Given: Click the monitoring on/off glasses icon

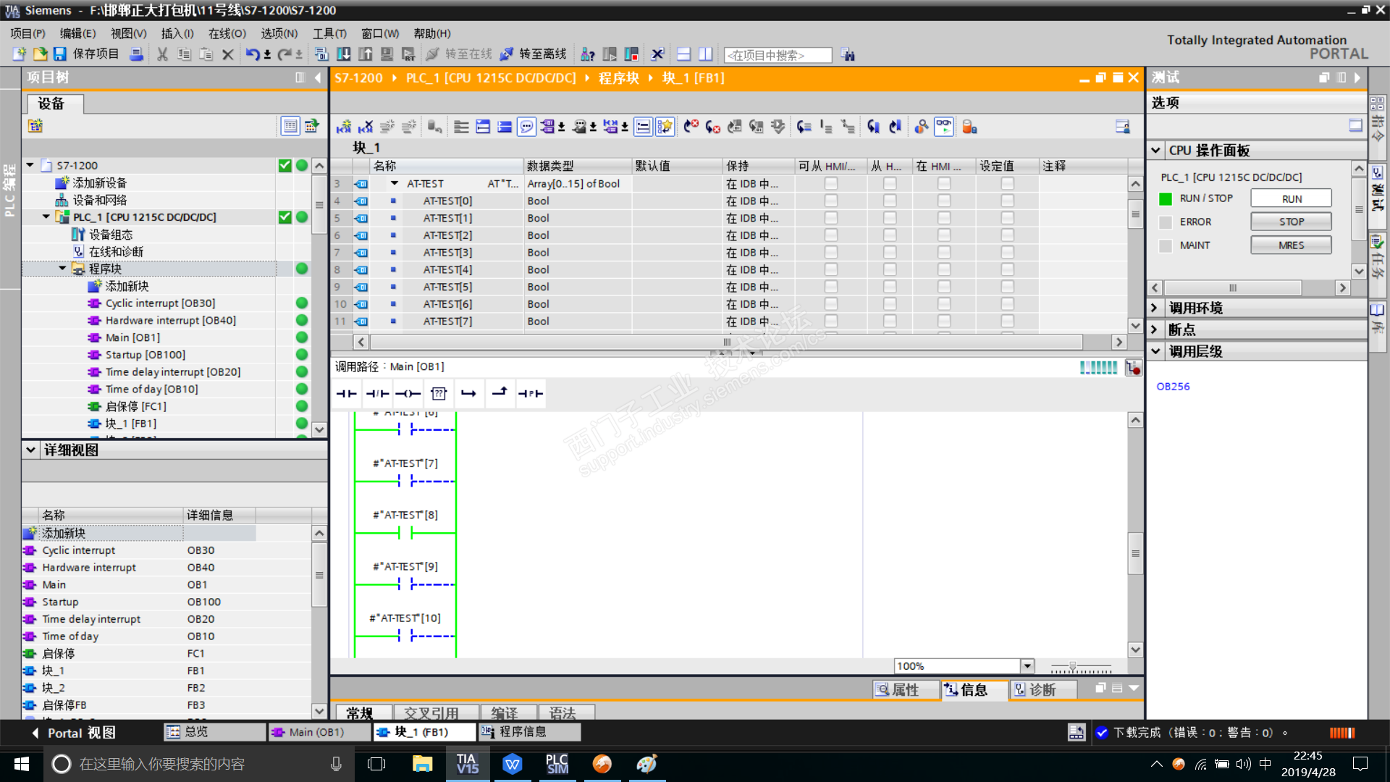Looking at the screenshot, I should (943, 127).
